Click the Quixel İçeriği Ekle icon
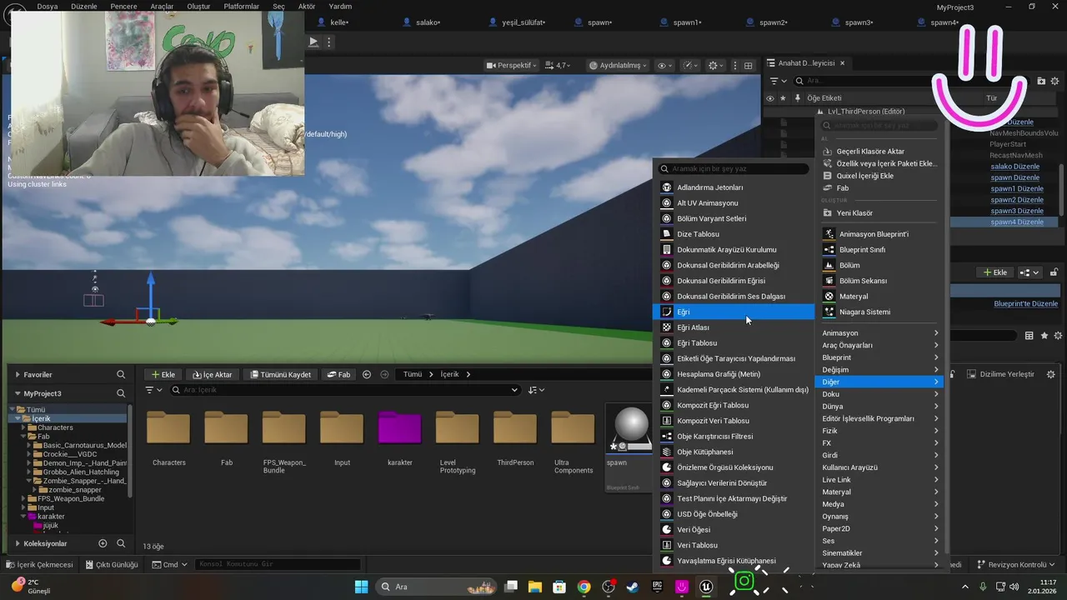Viewport: 1067px width, 600px height. coord(827,176)
